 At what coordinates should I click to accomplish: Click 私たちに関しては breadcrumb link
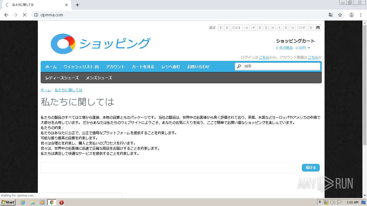[x=69, y=90]
